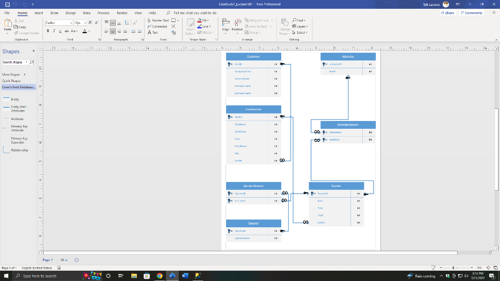The height and width of the screenshot is (281, 500).
Task: Click the Tell me what you want box
Action: (x=195, y=13)
